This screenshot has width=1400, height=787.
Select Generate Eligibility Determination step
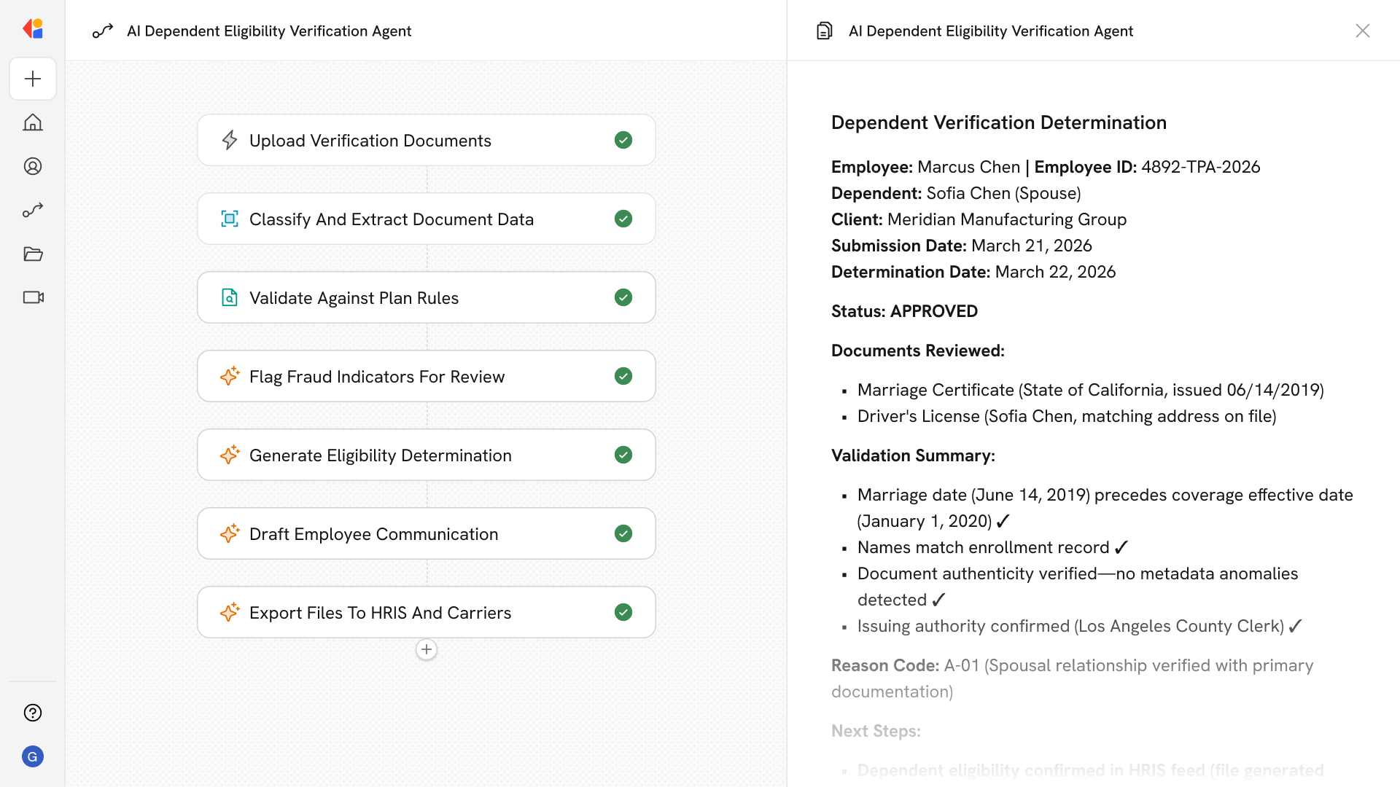click(x=381, y=455)
